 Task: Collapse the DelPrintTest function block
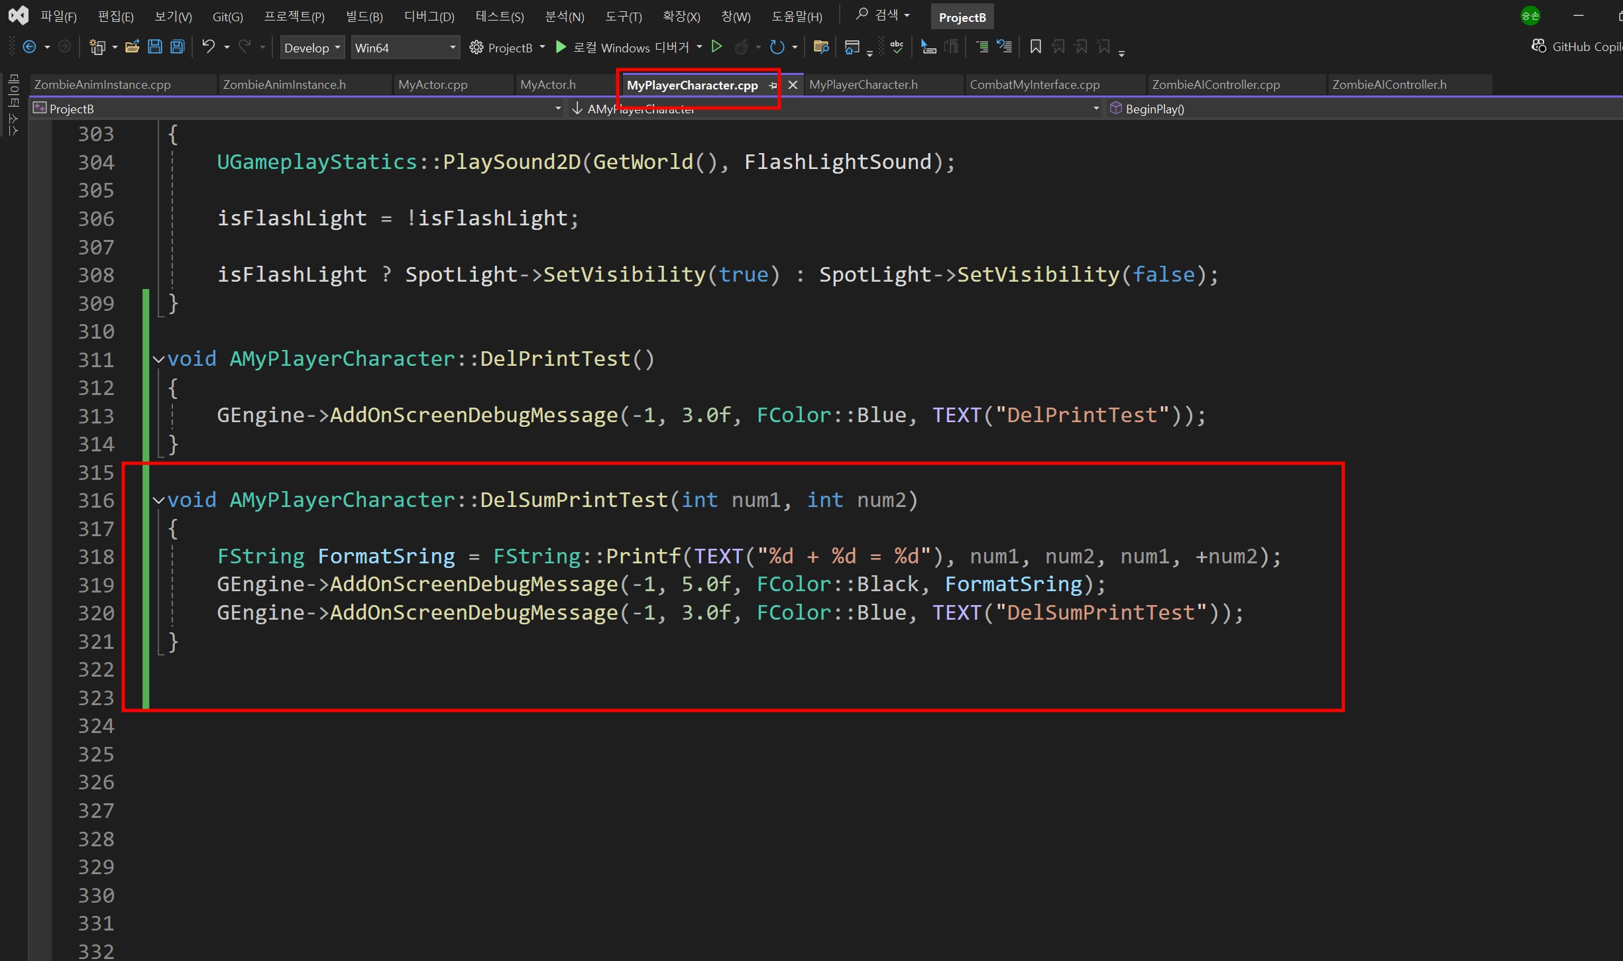pyautogui.click(x=158, y=360)
